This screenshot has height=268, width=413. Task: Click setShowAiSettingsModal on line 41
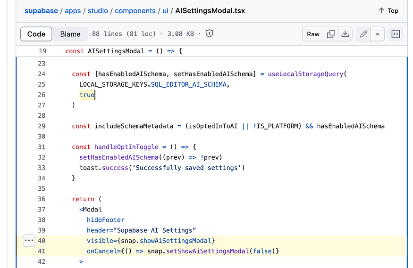tap(208, 251)
